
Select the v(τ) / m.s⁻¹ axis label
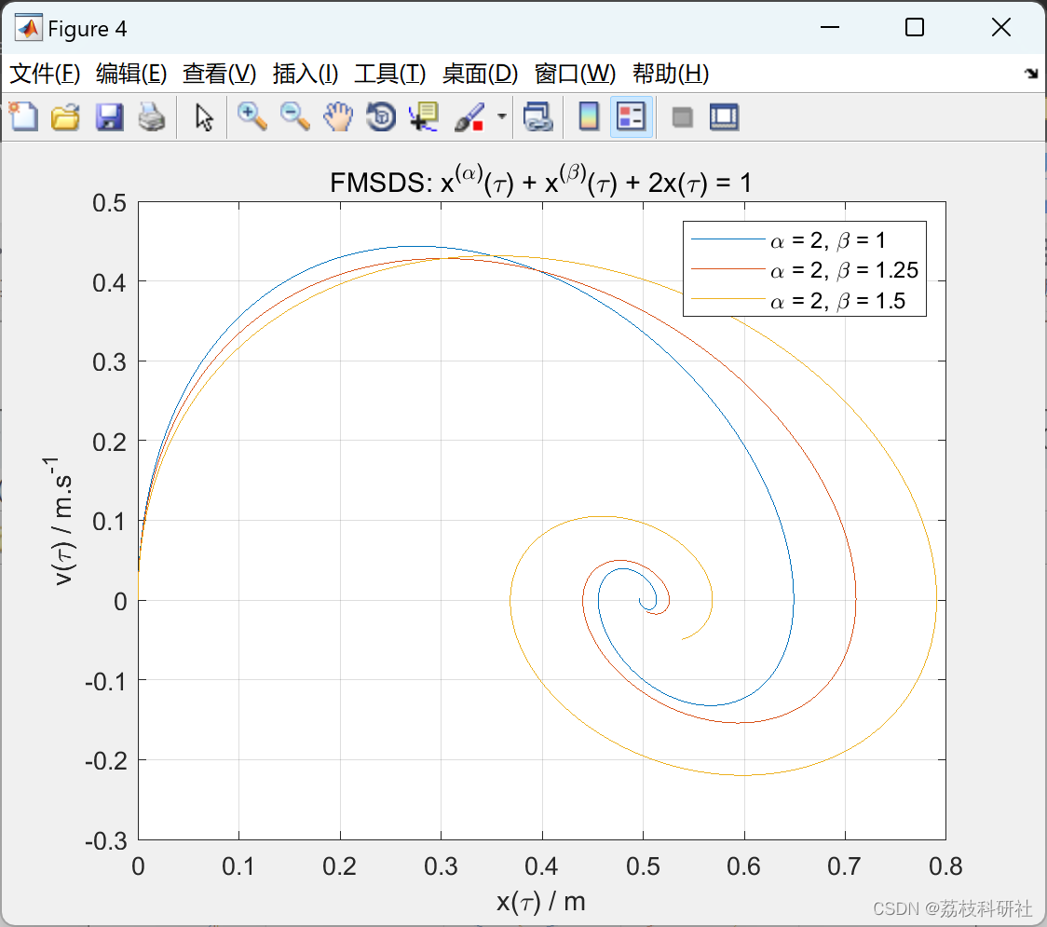(x=60, y=521)
